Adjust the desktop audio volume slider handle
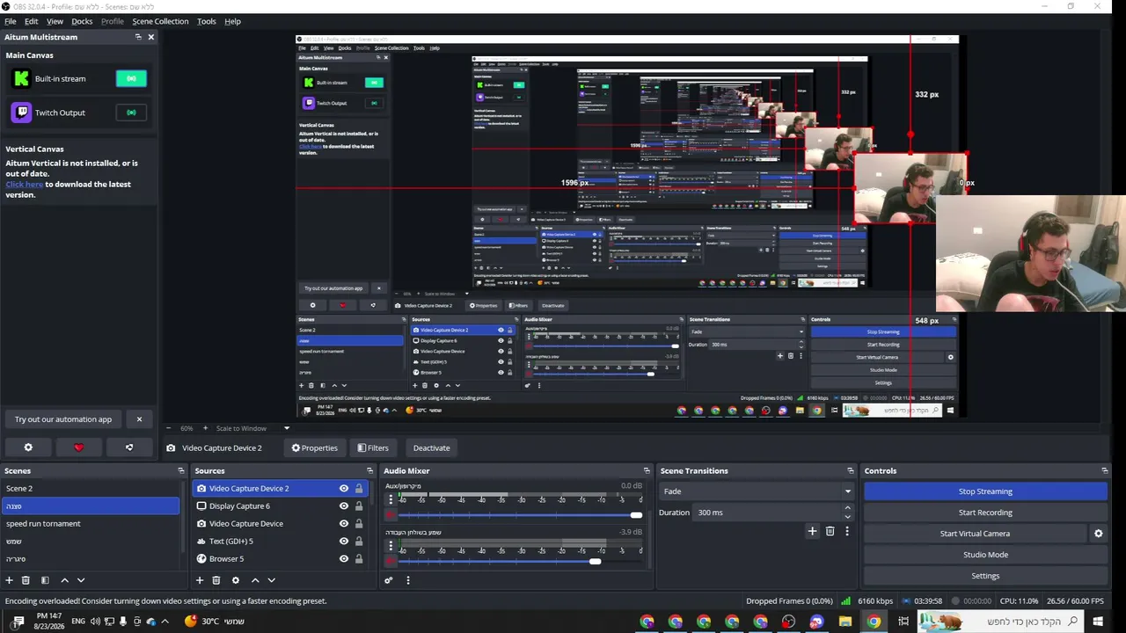The height and width of the screenshot is (633, 1126). (x=595, y=562)
